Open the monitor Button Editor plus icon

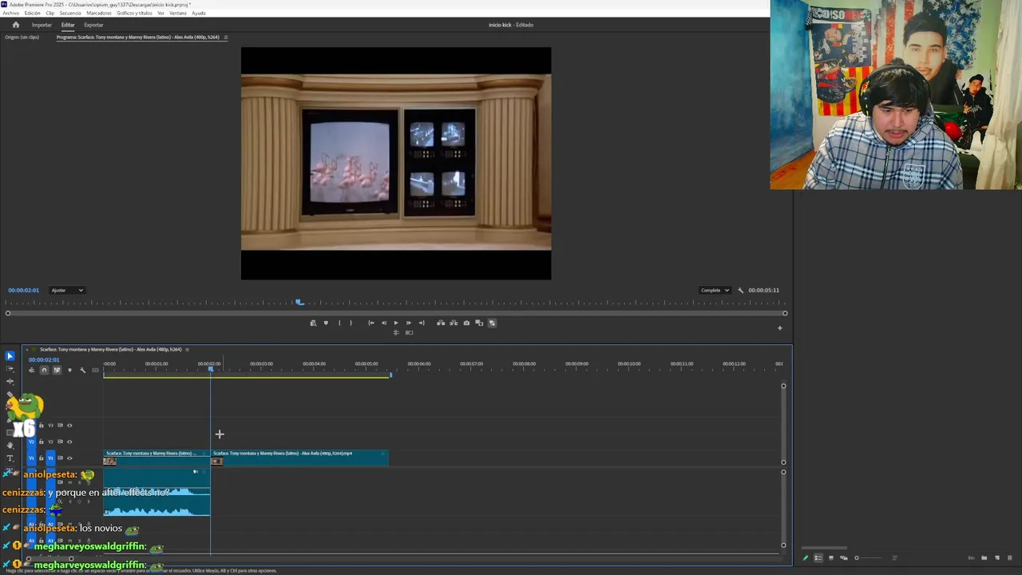(x=780, y=327)
